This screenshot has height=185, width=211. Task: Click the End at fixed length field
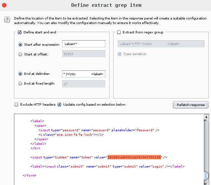pyautogui.click(x=83, y=84)
